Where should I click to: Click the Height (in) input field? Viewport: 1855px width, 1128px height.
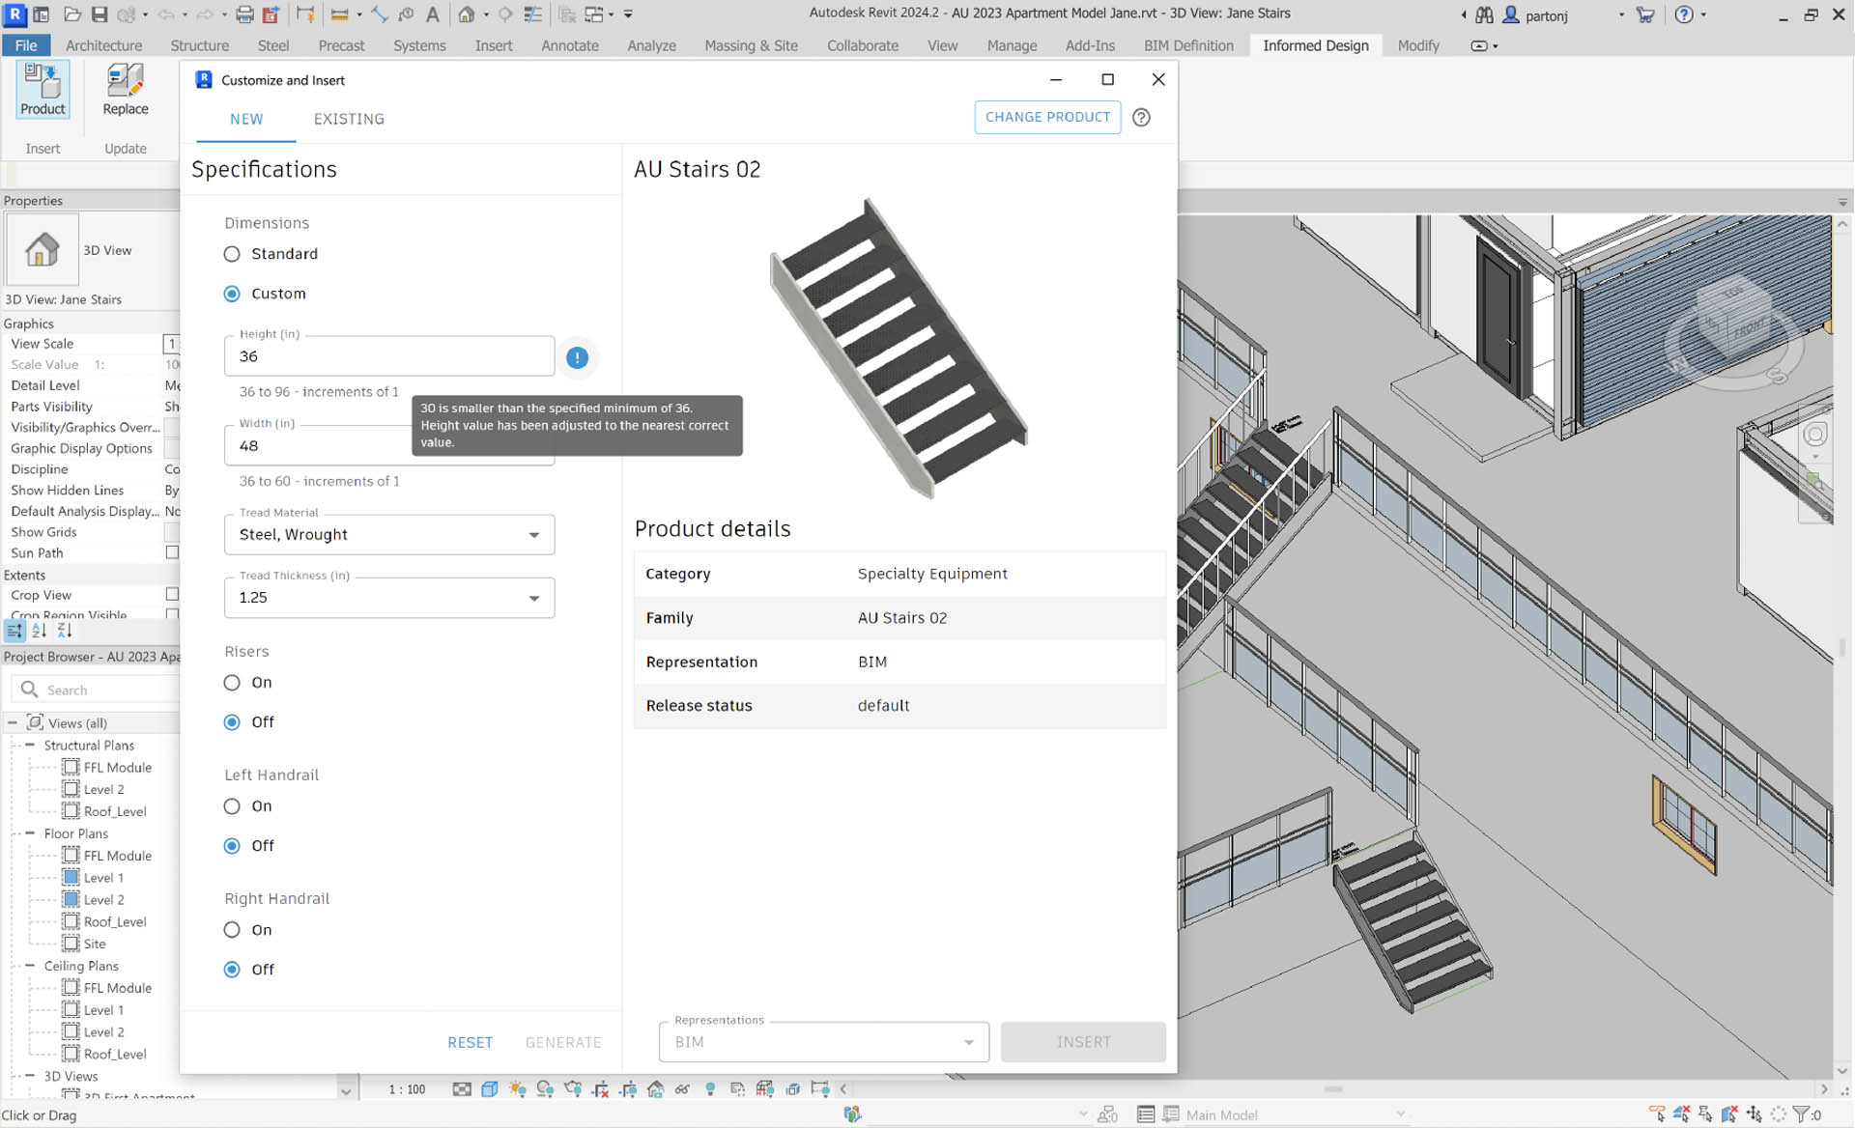point(389,356)
